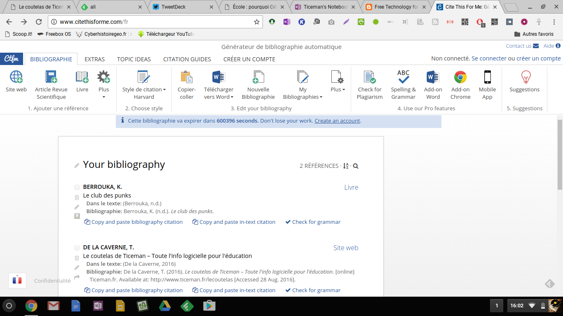Open the Aide help link
The width and height of the screenshot is (563, 316).
click(x=552, y=46)
